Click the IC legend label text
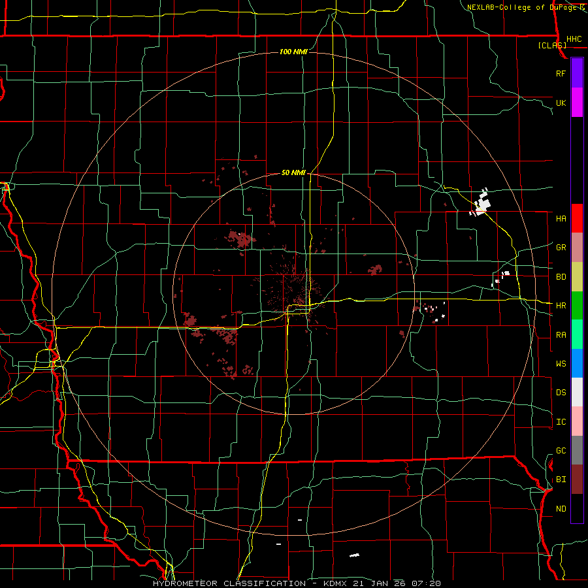588x588 pixels. click(561, 422)
